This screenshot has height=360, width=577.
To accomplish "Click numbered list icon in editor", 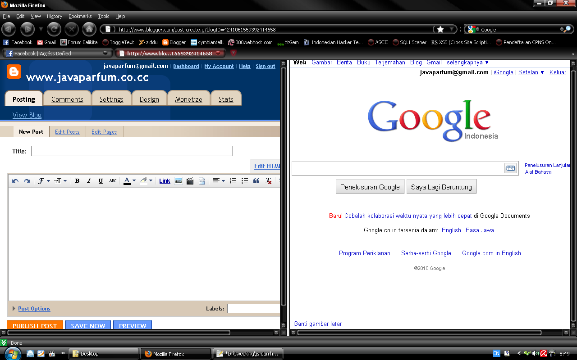I will click(x=233, y=181).
